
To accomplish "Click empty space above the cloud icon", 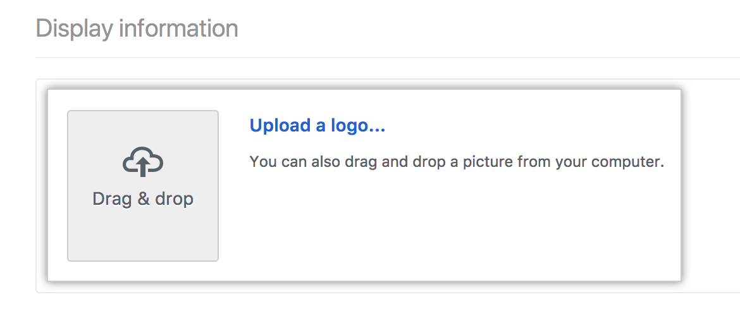I will [x=143, y=128].
